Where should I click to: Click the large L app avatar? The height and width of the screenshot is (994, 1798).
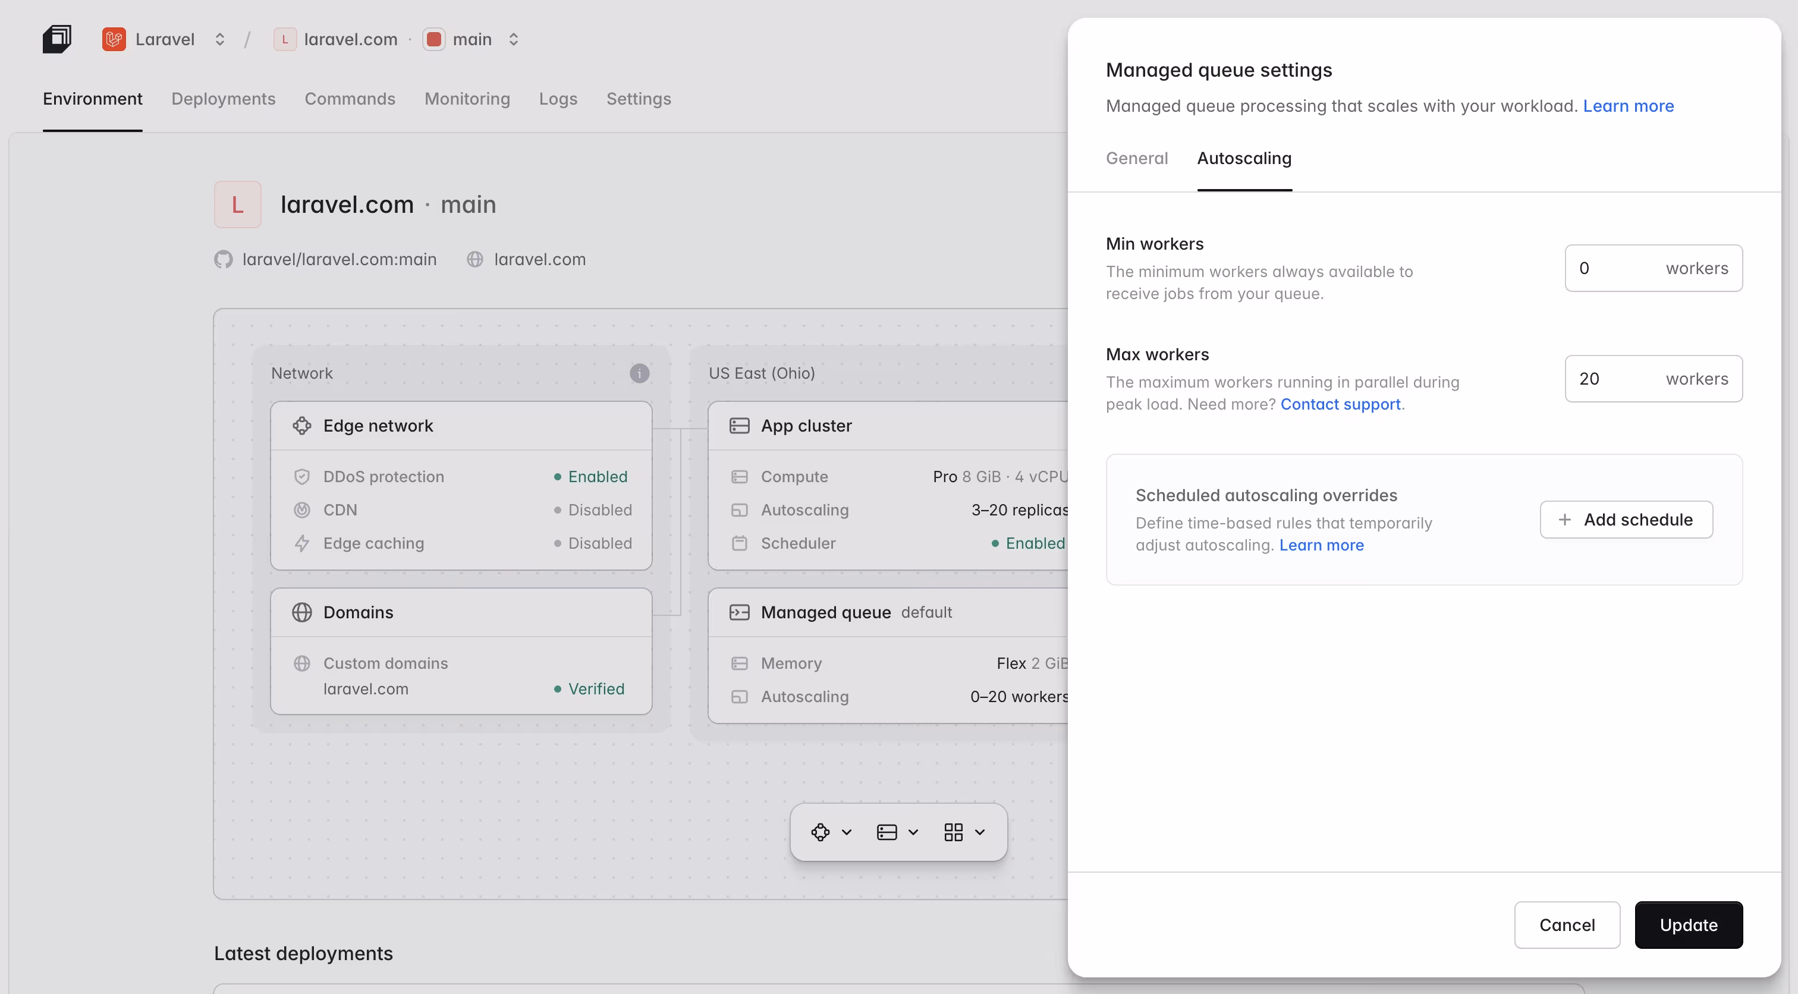pos(238,205)
